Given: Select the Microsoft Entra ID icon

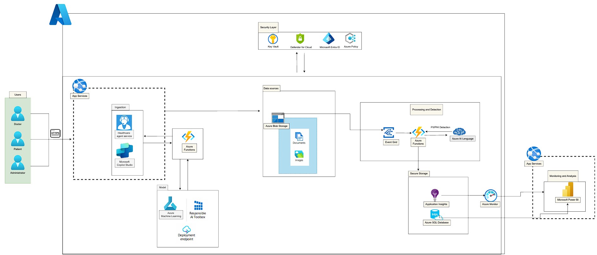Looking at the screenshot, I should (328, 39).
